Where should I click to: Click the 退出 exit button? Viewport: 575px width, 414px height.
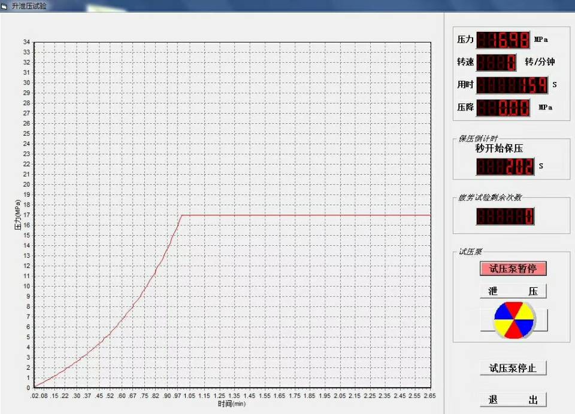(513, 400)
